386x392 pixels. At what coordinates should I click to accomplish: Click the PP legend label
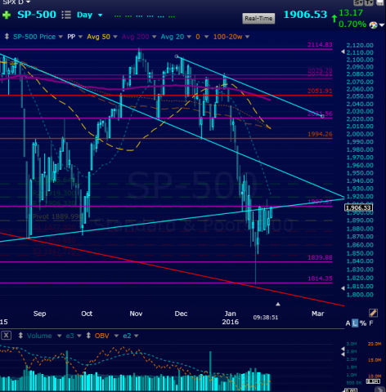tap(71, 37)
